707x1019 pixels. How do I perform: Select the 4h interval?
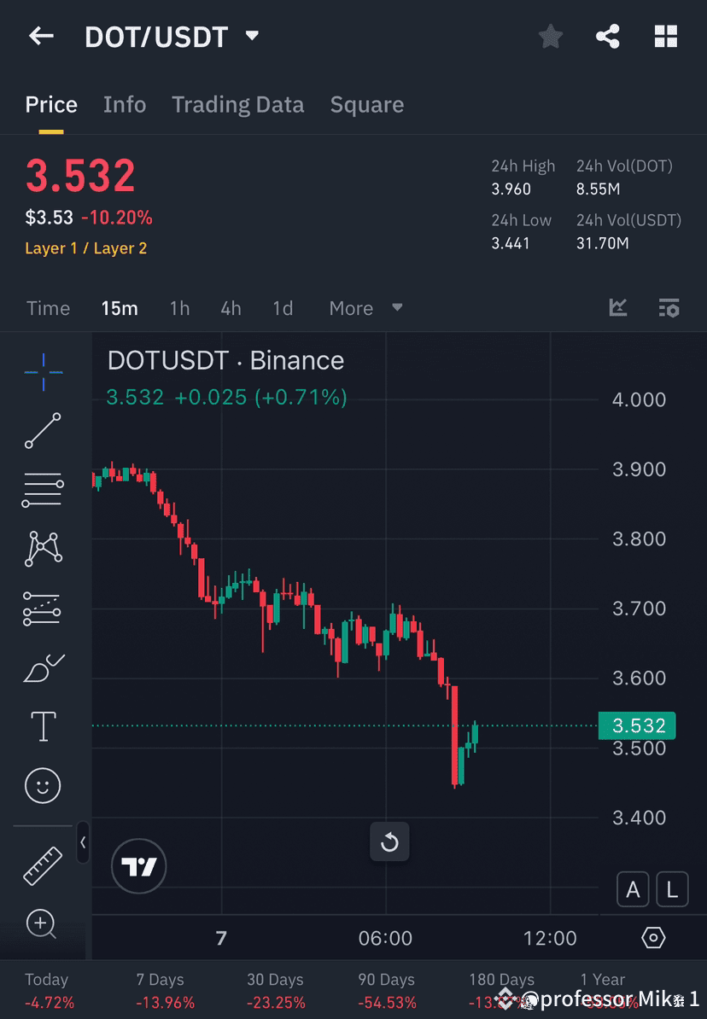click(x=231, y=308)
